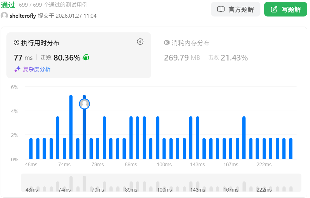Click the clapping hands icon after 80.36%

86,57
